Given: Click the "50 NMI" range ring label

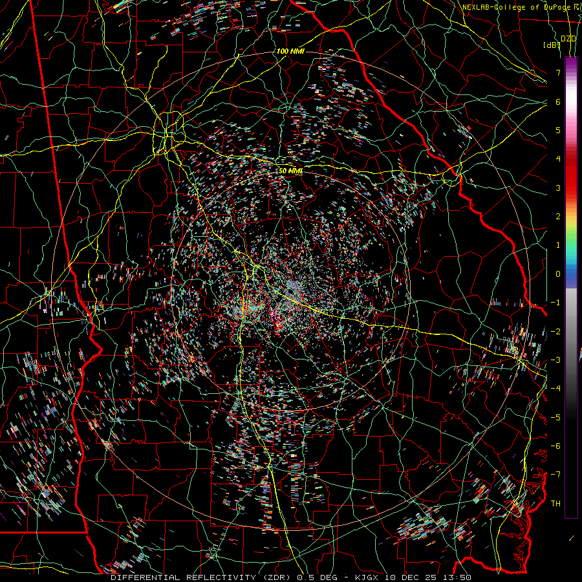Looking at the screenshot, I should 290,171.
